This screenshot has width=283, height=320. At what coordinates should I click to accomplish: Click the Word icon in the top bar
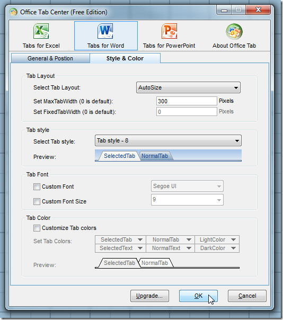[105, 31]
